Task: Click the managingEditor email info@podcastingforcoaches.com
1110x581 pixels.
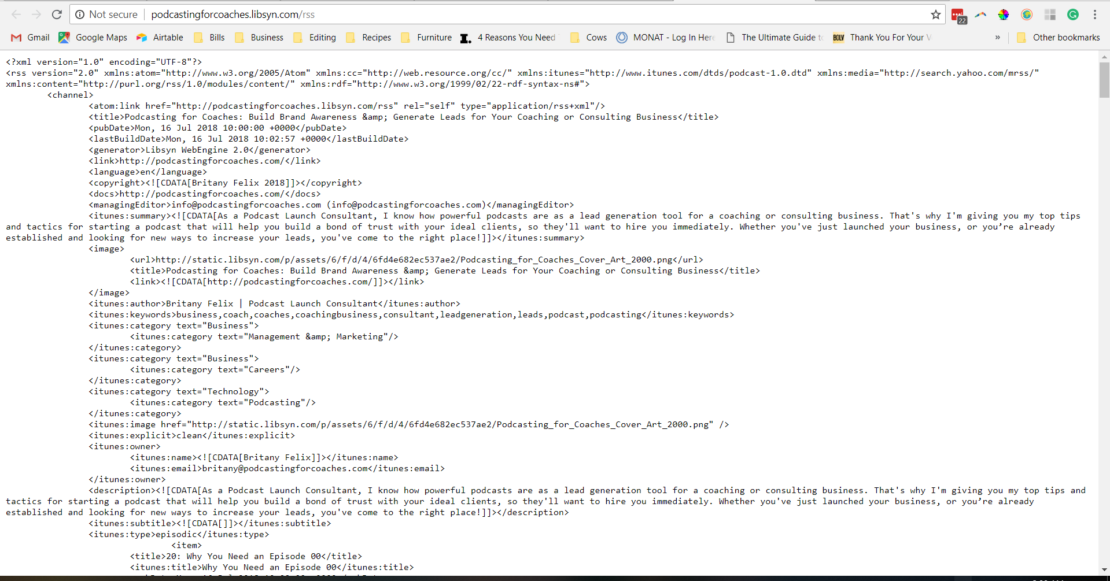Action: click(246, 205)
